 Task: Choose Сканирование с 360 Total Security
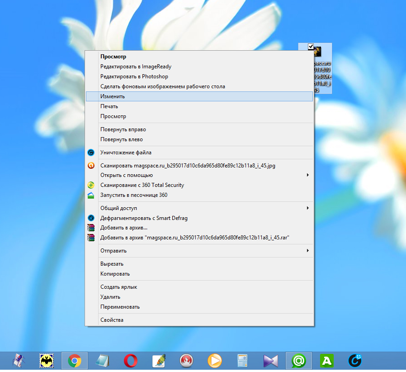tap(142, 185)
